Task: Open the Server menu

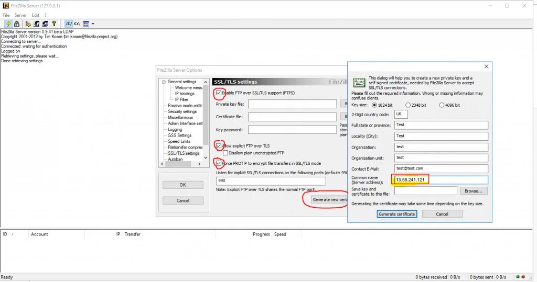Action: (x=20, y=15)
